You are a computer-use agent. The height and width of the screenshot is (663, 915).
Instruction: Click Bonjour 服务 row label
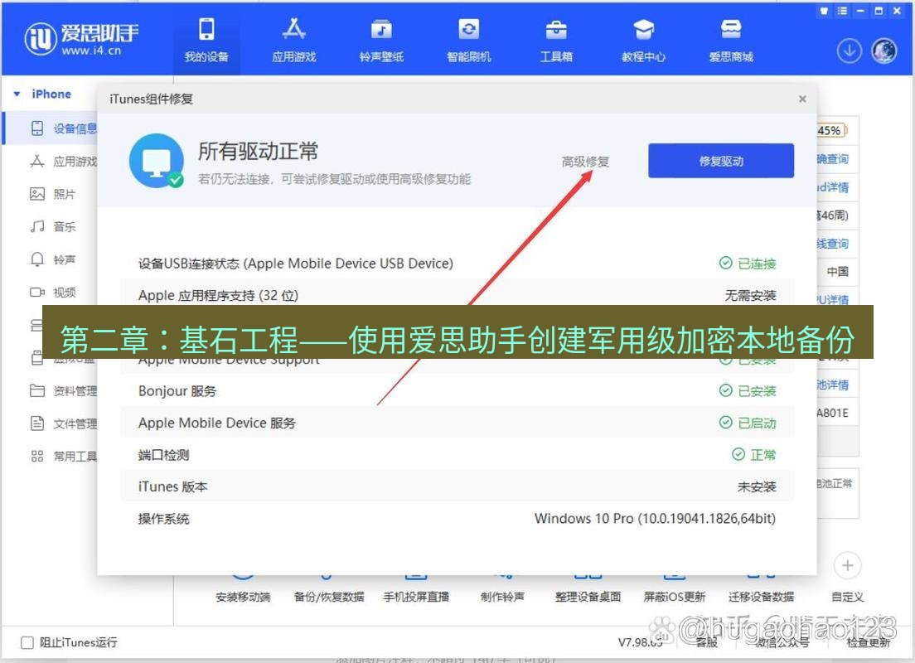click(177, 391)
